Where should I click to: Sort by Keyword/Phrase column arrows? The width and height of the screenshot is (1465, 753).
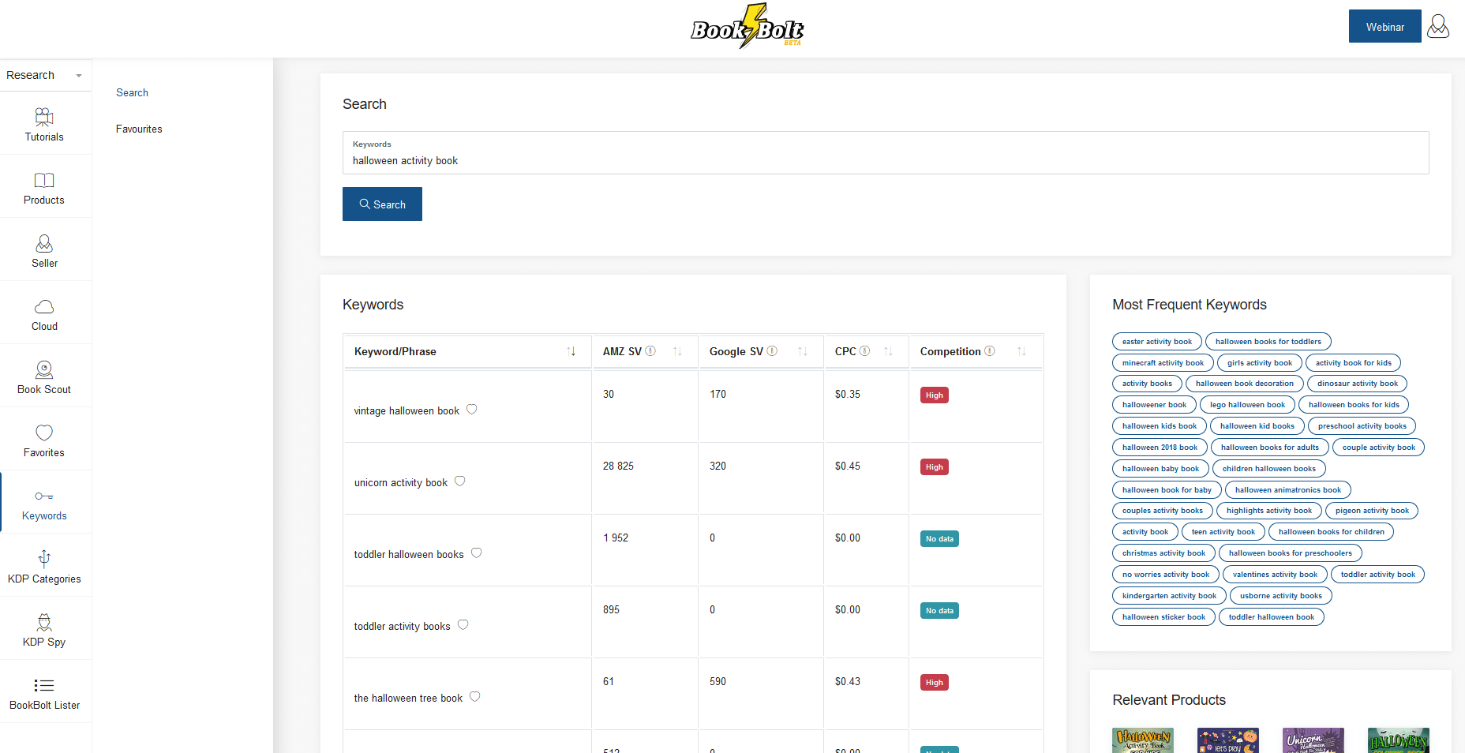[571, 351]
